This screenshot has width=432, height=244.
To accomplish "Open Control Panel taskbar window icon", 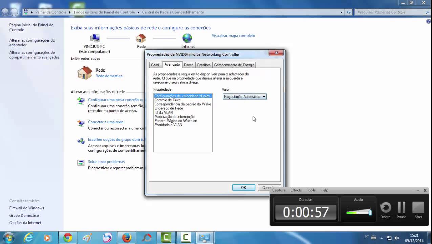I will pos(204,238).
